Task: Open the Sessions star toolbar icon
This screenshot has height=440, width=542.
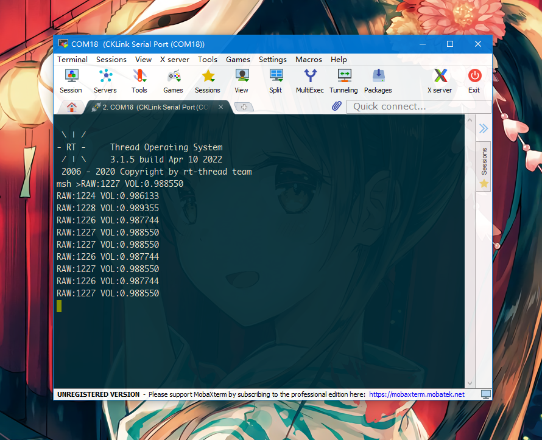Action: coord(208,82)
